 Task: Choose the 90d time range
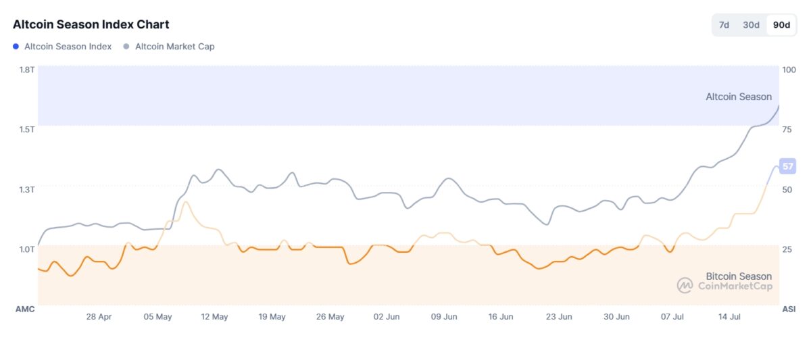tap(781, 25)
